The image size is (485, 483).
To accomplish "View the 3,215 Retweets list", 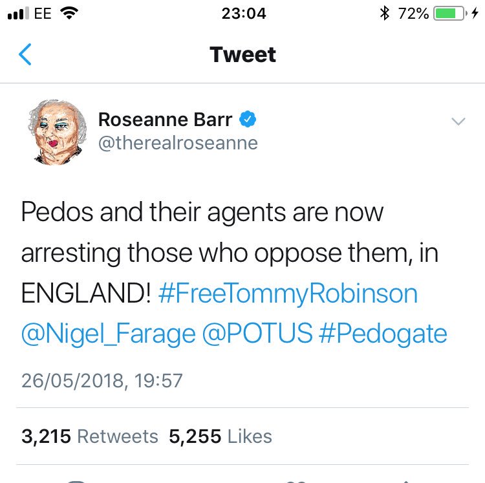I will coord(89,436).
